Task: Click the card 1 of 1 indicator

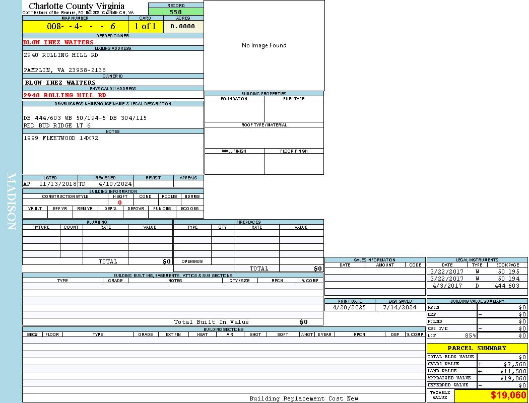Action: coord(145,27)
